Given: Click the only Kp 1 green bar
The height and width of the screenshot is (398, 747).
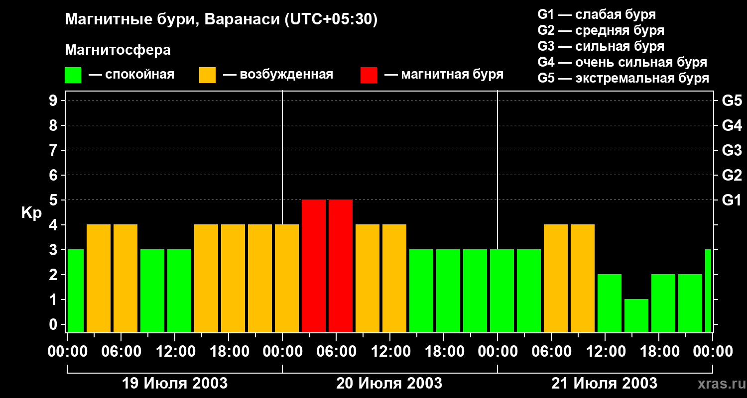Looking at the screenshot, I should pyautogui.click(x=636, y=315).
